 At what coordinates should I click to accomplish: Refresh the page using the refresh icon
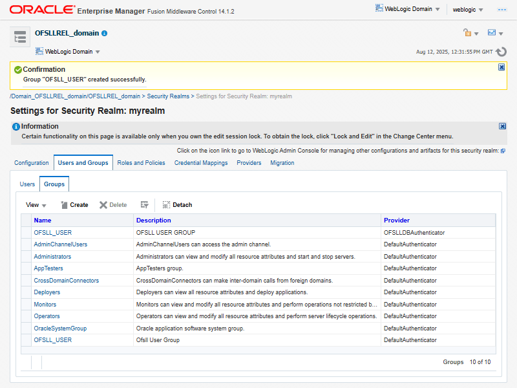501,52
